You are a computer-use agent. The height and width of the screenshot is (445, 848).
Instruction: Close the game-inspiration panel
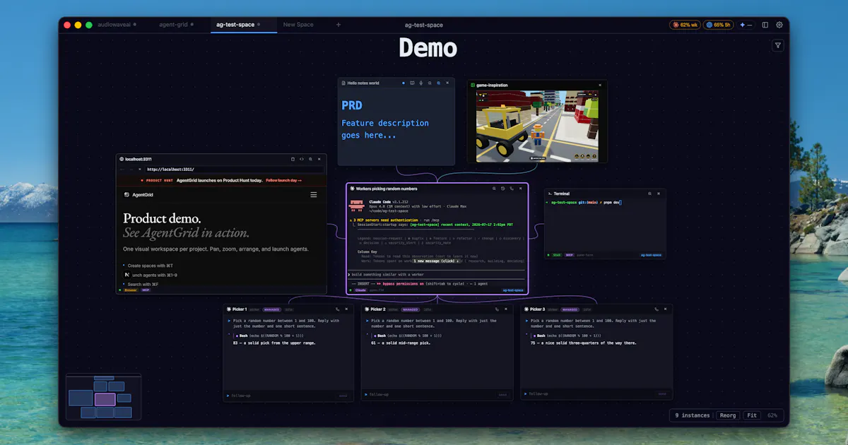coord(600,85)
